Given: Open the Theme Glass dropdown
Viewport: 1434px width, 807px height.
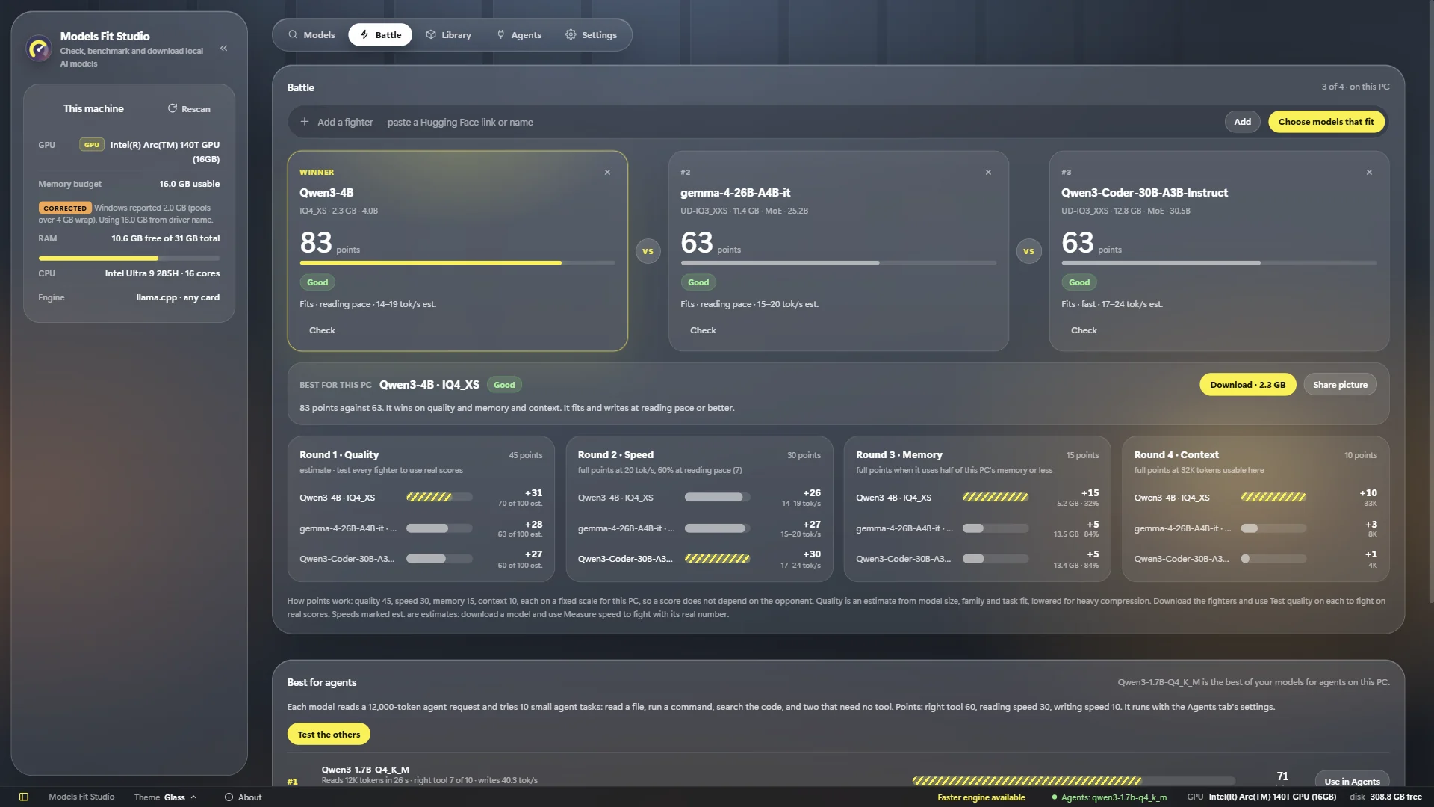Looking at the screenshot, I should pos(165,797).
